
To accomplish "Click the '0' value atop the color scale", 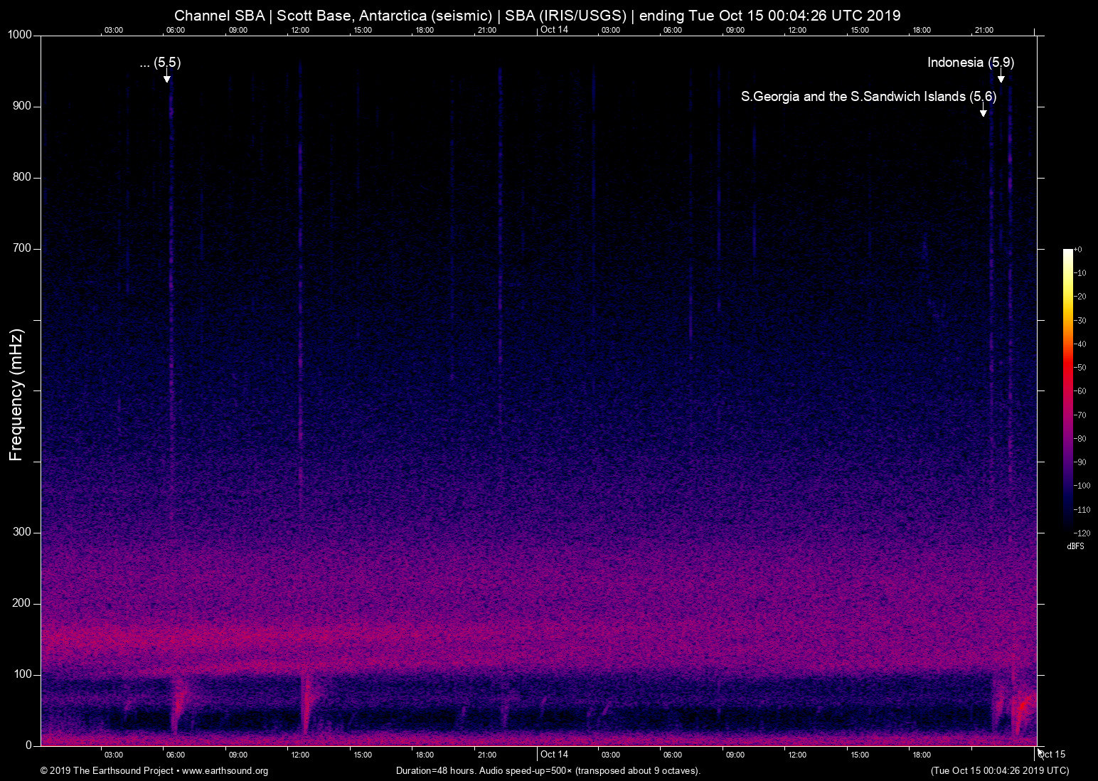I will click(1079, 250).
